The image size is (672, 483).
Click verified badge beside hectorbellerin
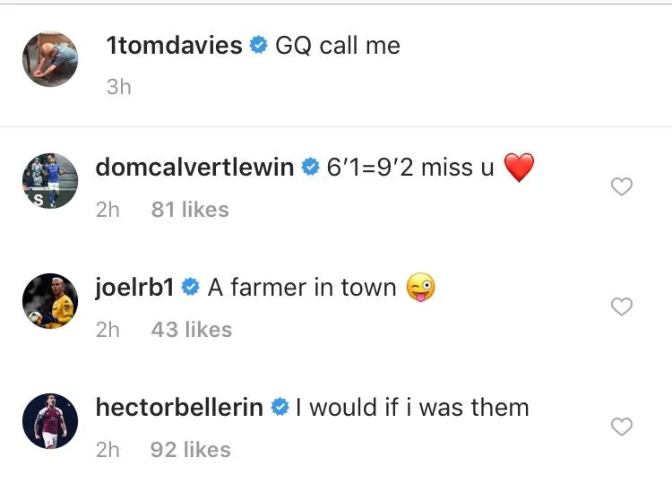pos(279,408)
